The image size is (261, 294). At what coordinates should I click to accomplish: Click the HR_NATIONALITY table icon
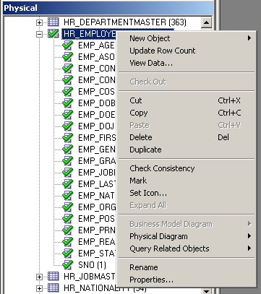tap(53, 287)
